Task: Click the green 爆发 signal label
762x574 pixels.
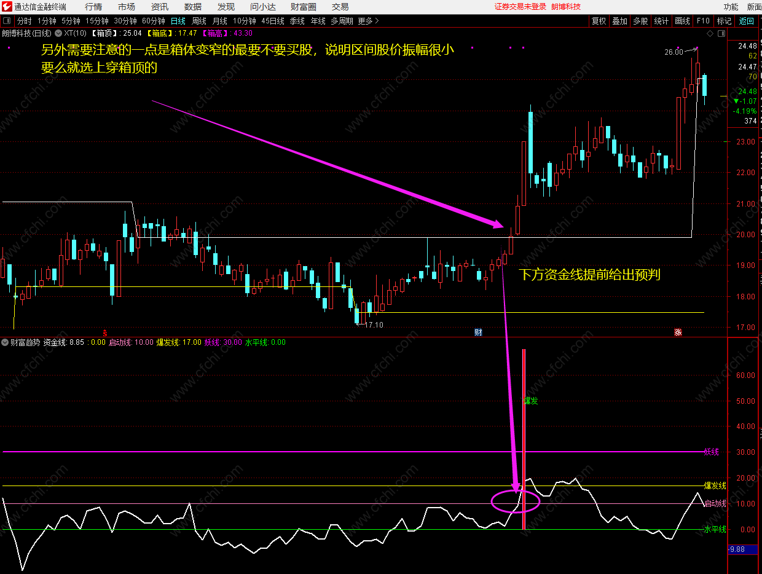Action: click(x=530, y=401)
